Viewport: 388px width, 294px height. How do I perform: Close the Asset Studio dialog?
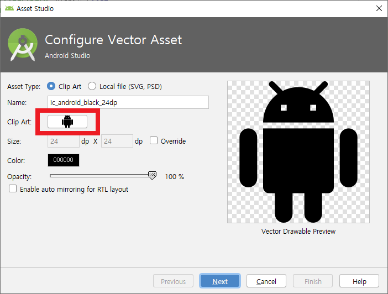point(379,8)
